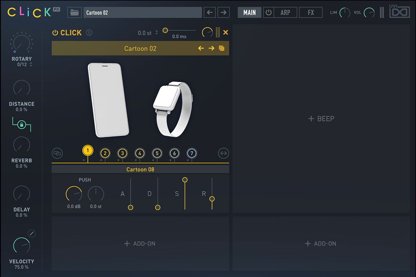Click the PUSH 0.0 st pitch knob
The height and width of the screenshot is (277, 416).
point(96,194)
